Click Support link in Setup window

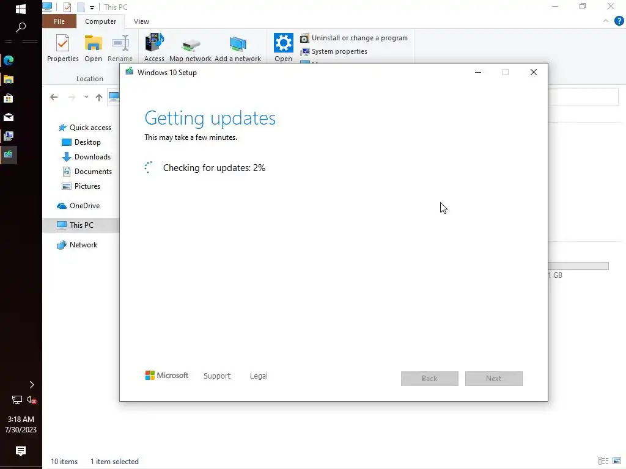pos(217,376)
